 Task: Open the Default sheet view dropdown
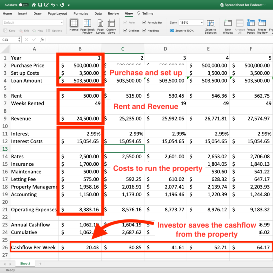tap(33, 22)
